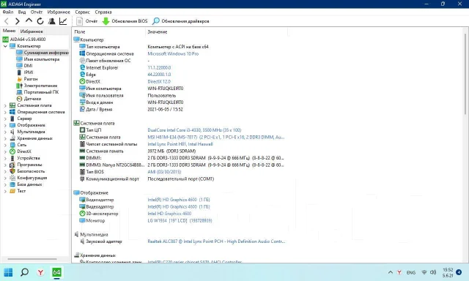Click the Тест icon in tree

[12, 191]
